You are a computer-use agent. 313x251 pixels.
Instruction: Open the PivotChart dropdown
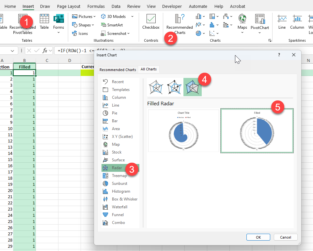[260, 33]
